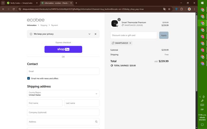Go back to the previous page
The image size is (207, 129).
coord(3,9)
